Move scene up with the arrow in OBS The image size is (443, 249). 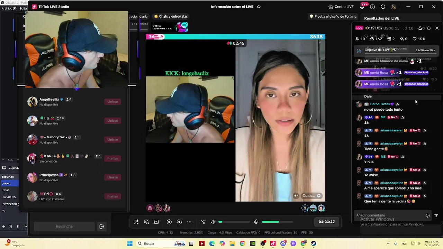click(25, 227)
